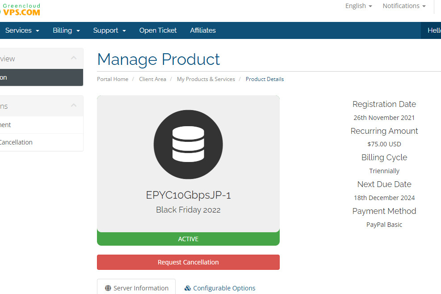This screenshot has width=441, height=294.
Task: Click the cubes icon beside Configurable Options
Action: pos(188,288)
